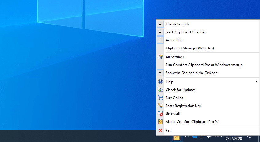Open All Settings from the menu
This screenshot has height=142, width=260.
(x=208, y=57)
